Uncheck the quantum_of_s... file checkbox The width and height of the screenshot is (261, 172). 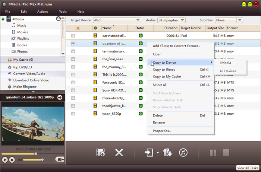(x=73, y=43)
